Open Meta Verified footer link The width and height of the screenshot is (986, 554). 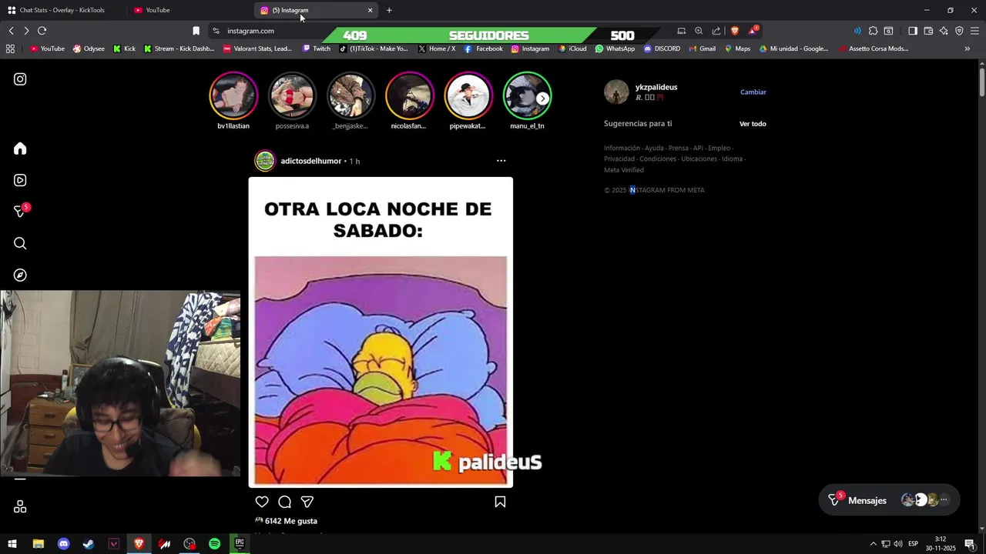624,170
